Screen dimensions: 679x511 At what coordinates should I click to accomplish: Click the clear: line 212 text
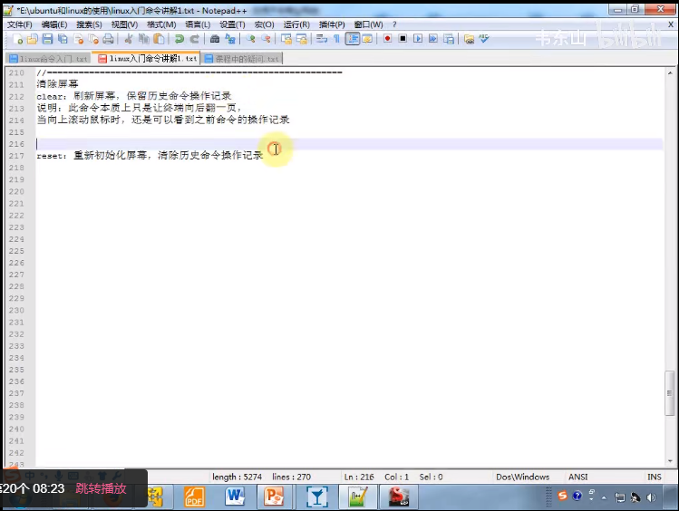click(x=134, y=96)
